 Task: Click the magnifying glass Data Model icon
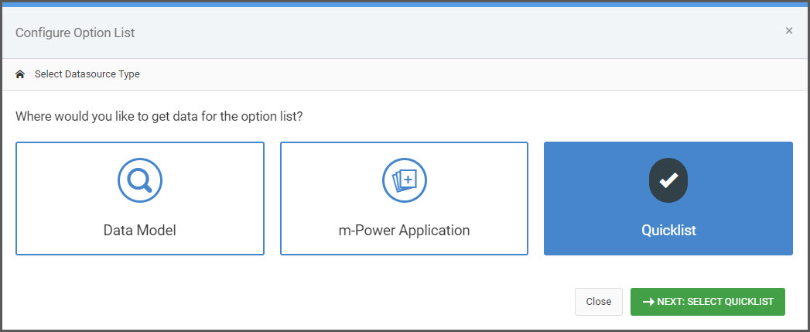(x=140, y=180)
